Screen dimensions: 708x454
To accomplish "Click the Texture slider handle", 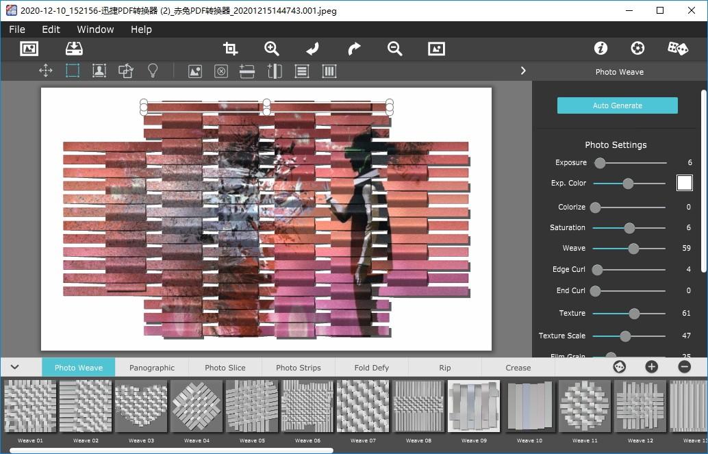I will click(634, 314).
